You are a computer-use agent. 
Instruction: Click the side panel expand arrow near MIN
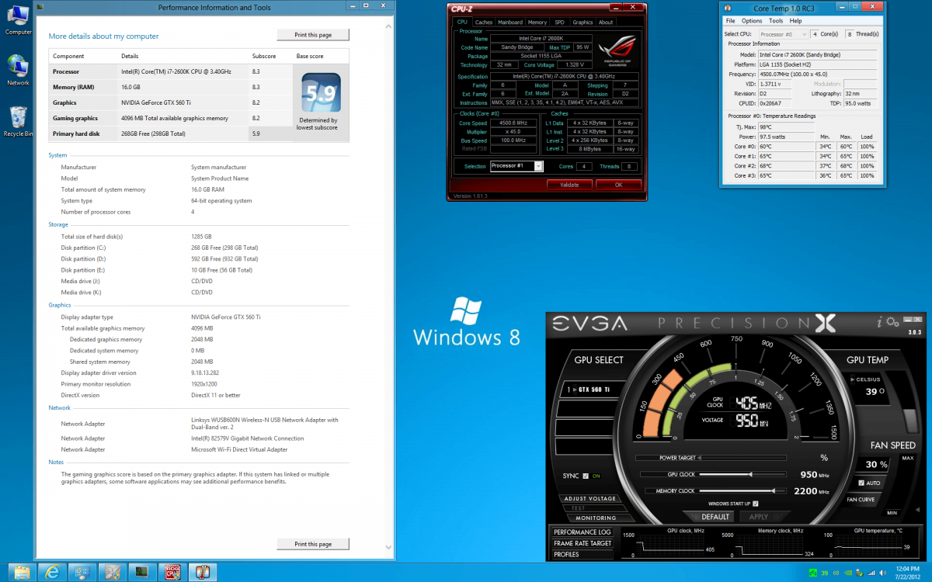click(917, 510)
